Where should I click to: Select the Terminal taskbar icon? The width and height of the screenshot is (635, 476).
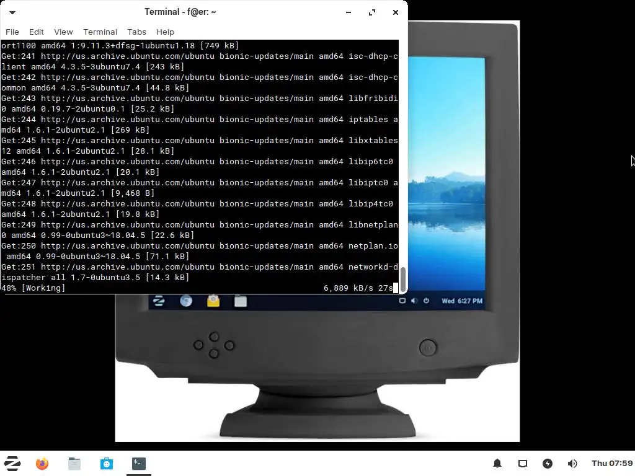(138, 464)
